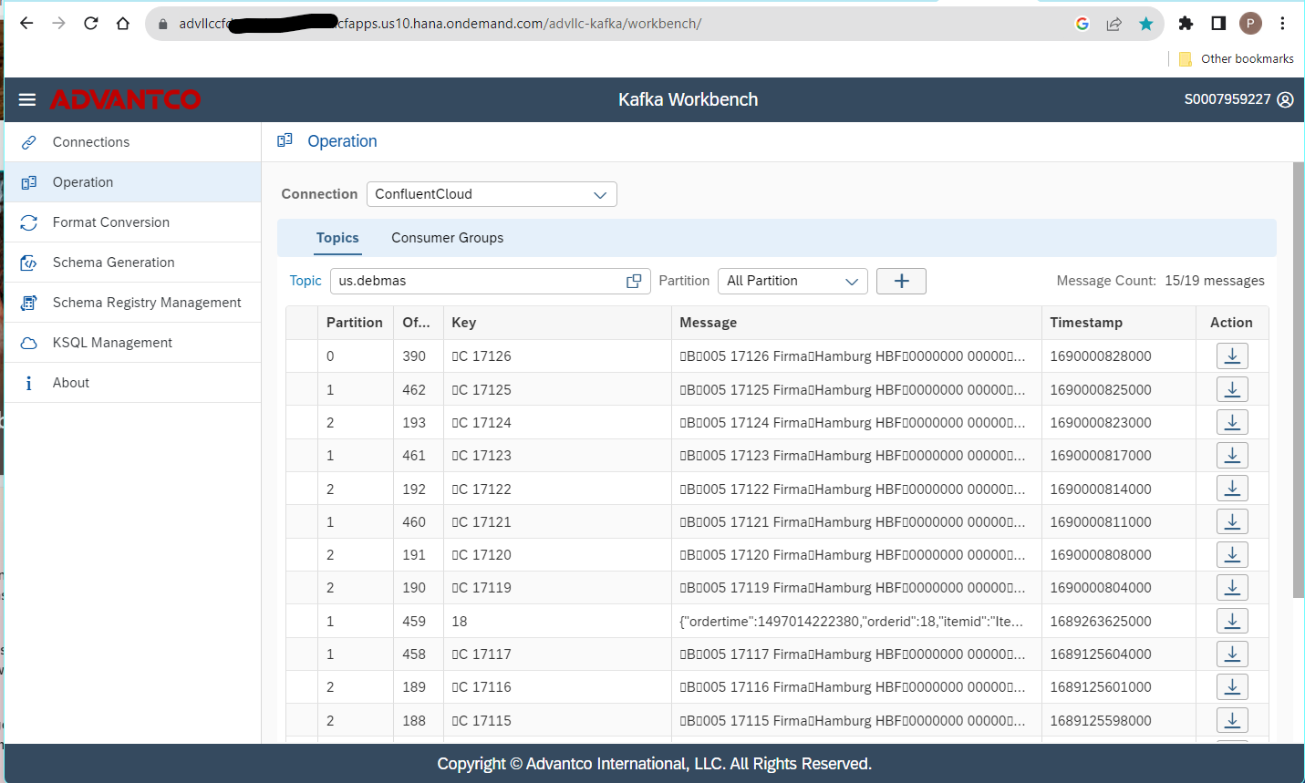Click the topic value-help popup icon
Screen dimensions: 1305x783
[x=634, y=281]
